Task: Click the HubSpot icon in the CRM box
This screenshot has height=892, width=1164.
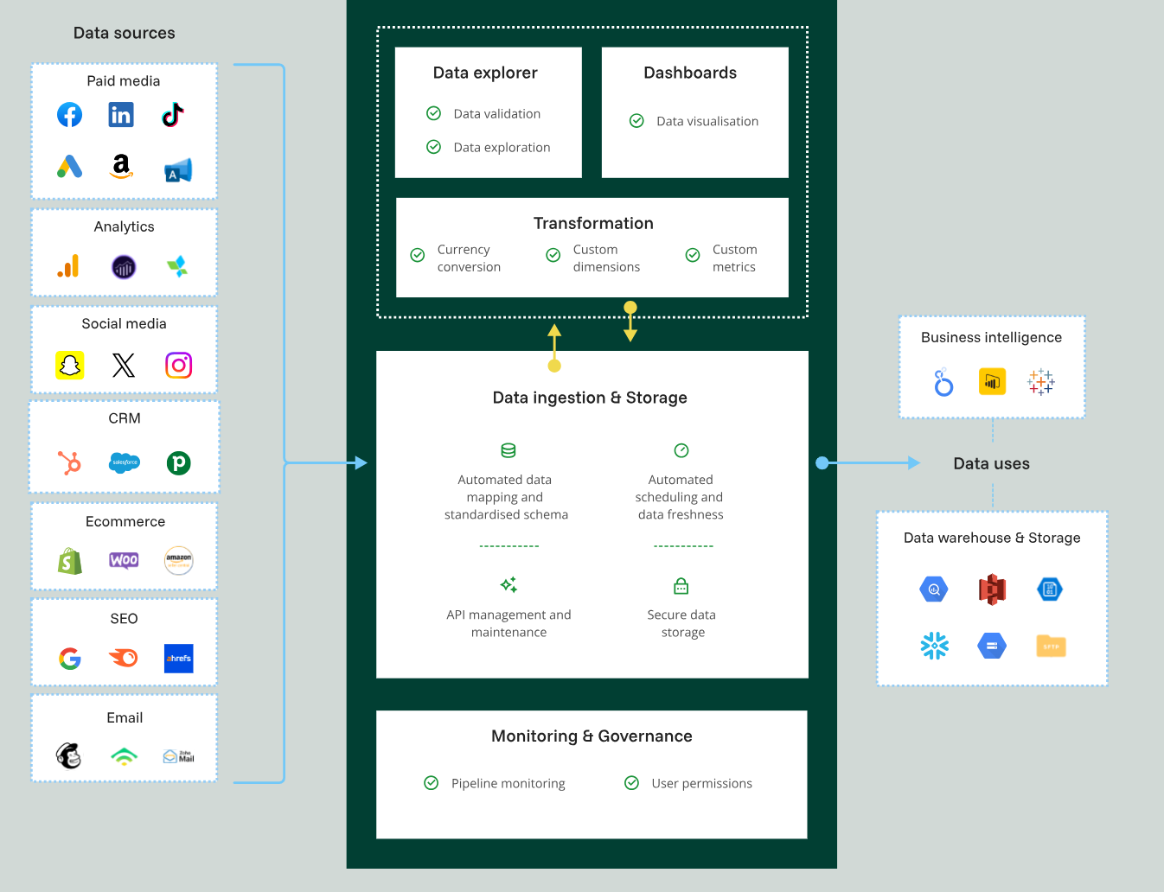Action: [x=69, y=462]
